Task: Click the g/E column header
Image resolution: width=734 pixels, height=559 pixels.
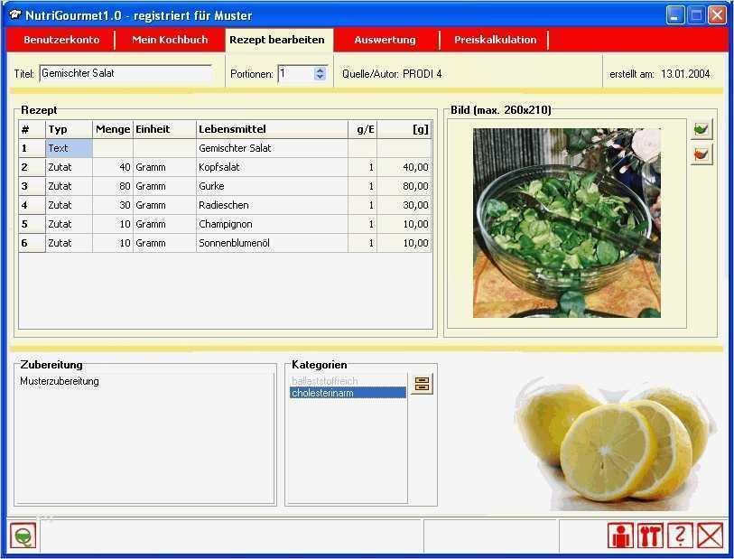Action: 362,129
